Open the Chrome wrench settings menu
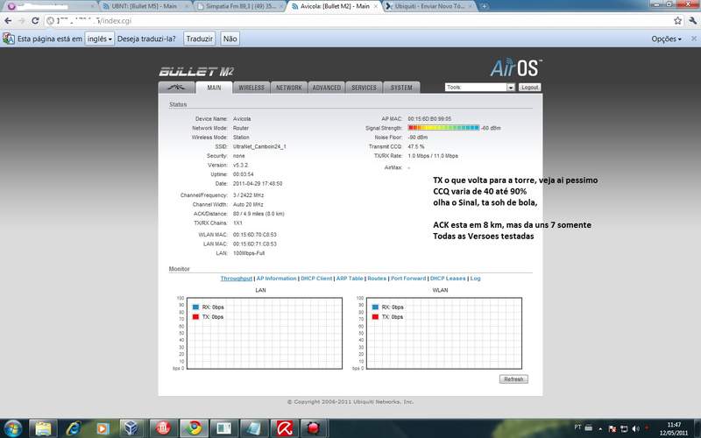This screenshot has width=701, height=438. (693, 20)
